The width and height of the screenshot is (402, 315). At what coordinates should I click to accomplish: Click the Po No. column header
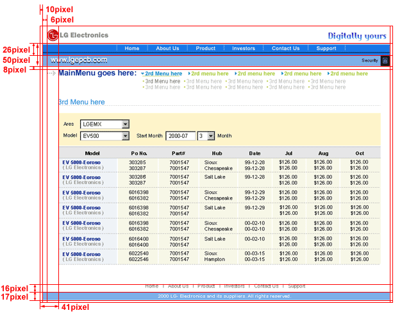point(139,153)
